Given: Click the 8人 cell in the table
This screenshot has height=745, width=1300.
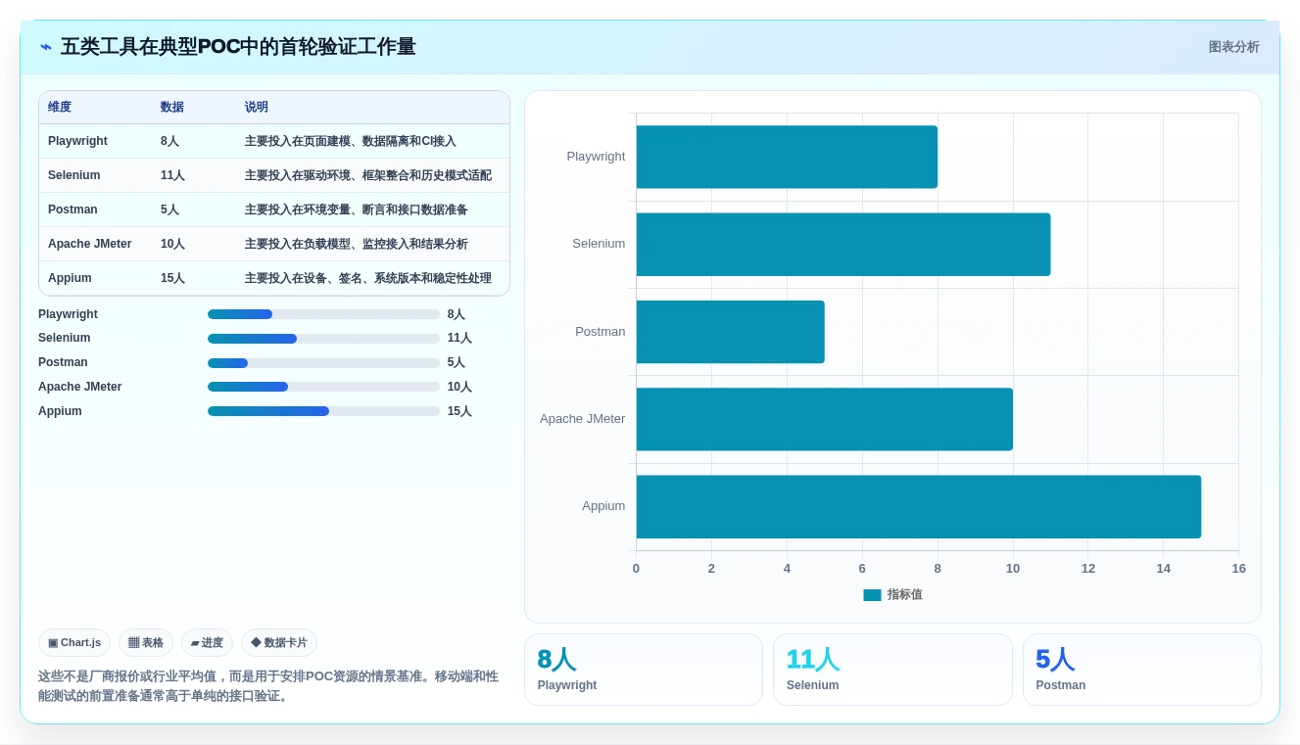Looking at the screenshot, I should click(x=169, y=141).
